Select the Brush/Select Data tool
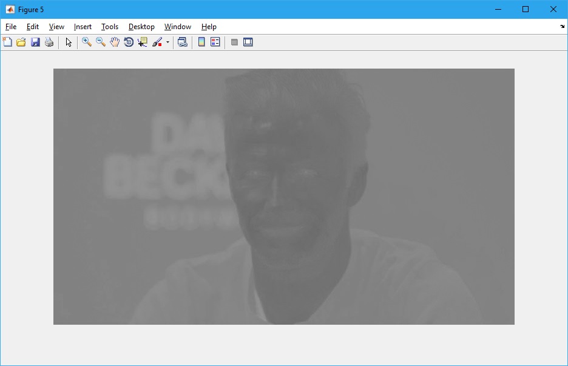Viewport: 568px width, 366px height. pyautogui.click(x=157, y=42)
